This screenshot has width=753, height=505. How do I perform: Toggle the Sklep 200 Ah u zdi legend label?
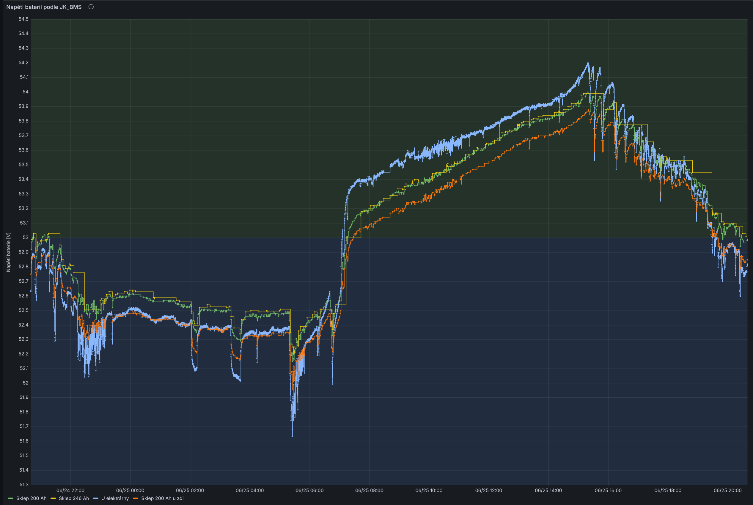pyautogui.click(x=162, y=498)
